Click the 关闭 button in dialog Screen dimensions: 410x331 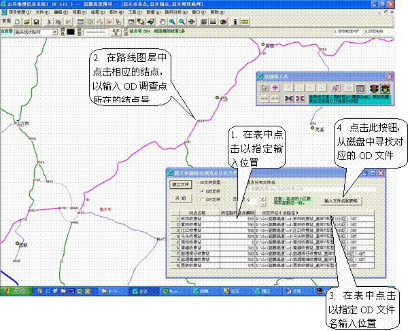181,198
